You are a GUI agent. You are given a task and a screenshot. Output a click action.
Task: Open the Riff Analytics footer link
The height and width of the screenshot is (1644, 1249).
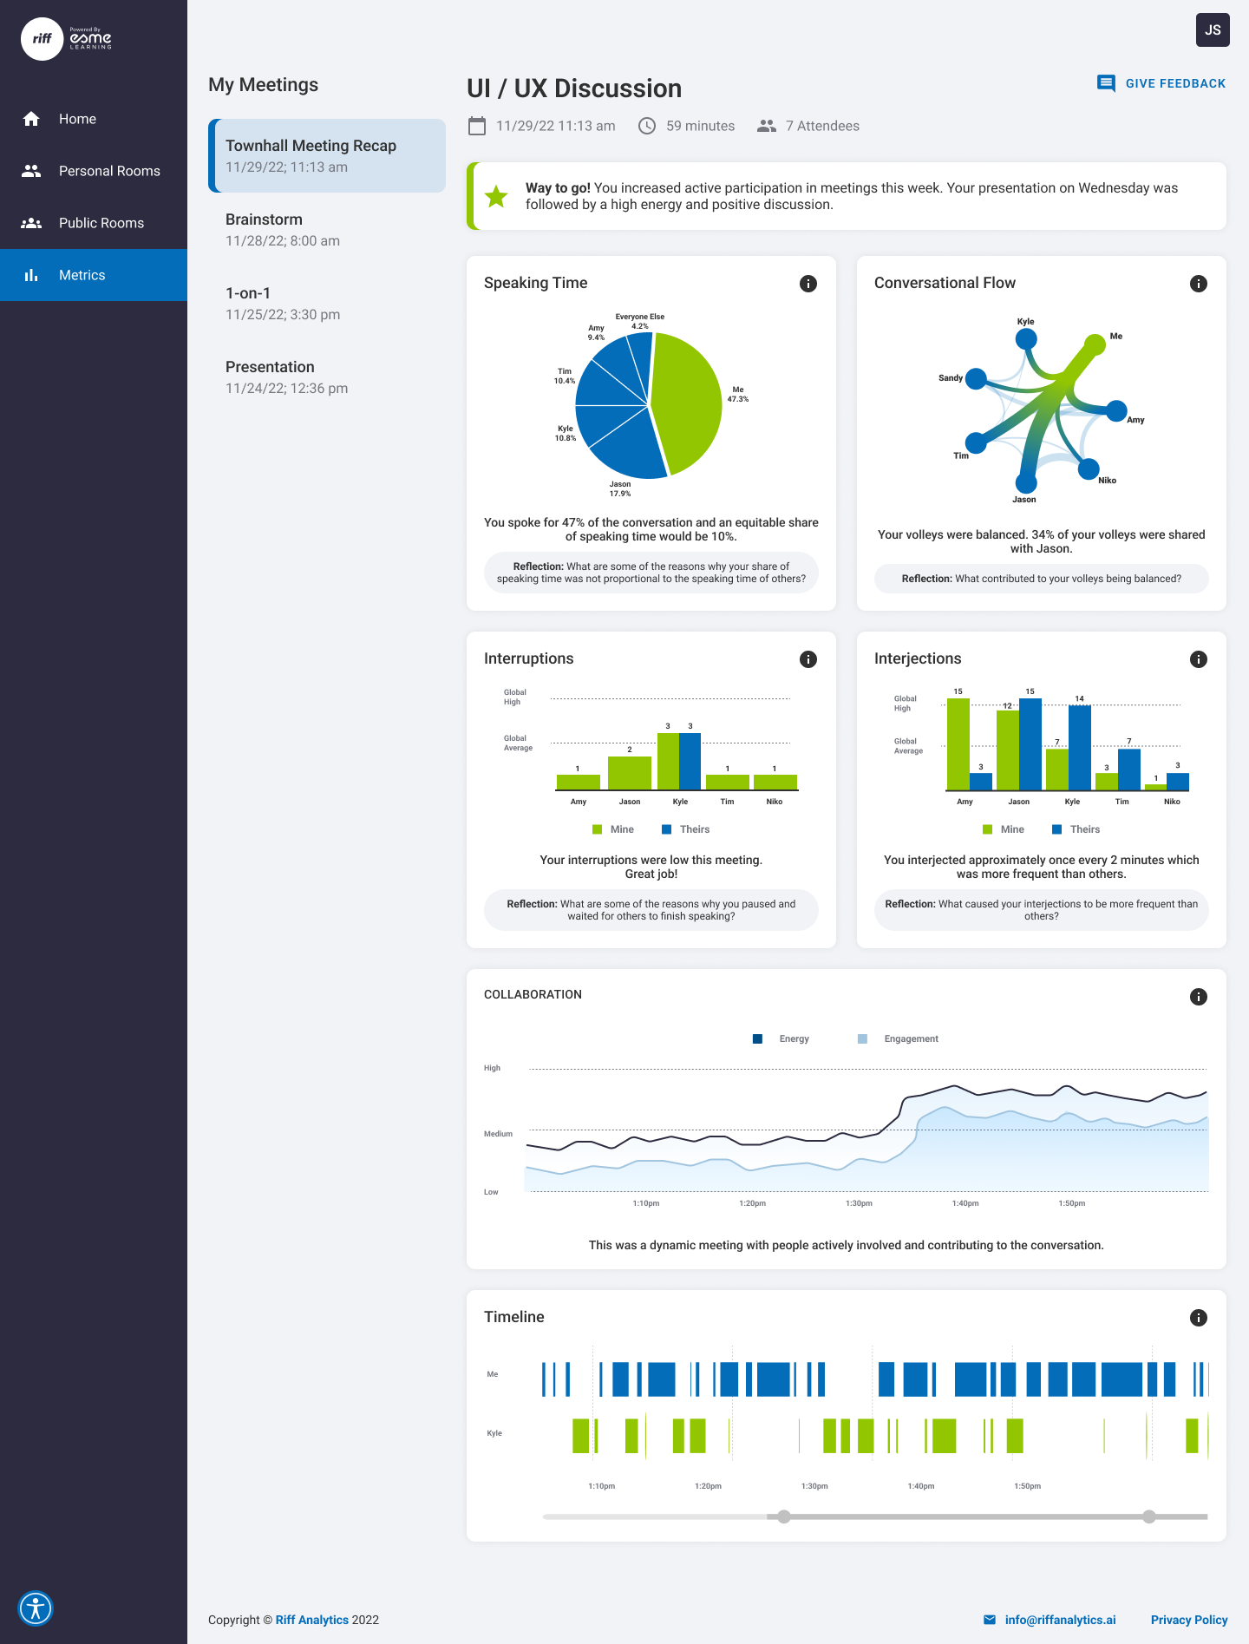[x=312, y=1620]
